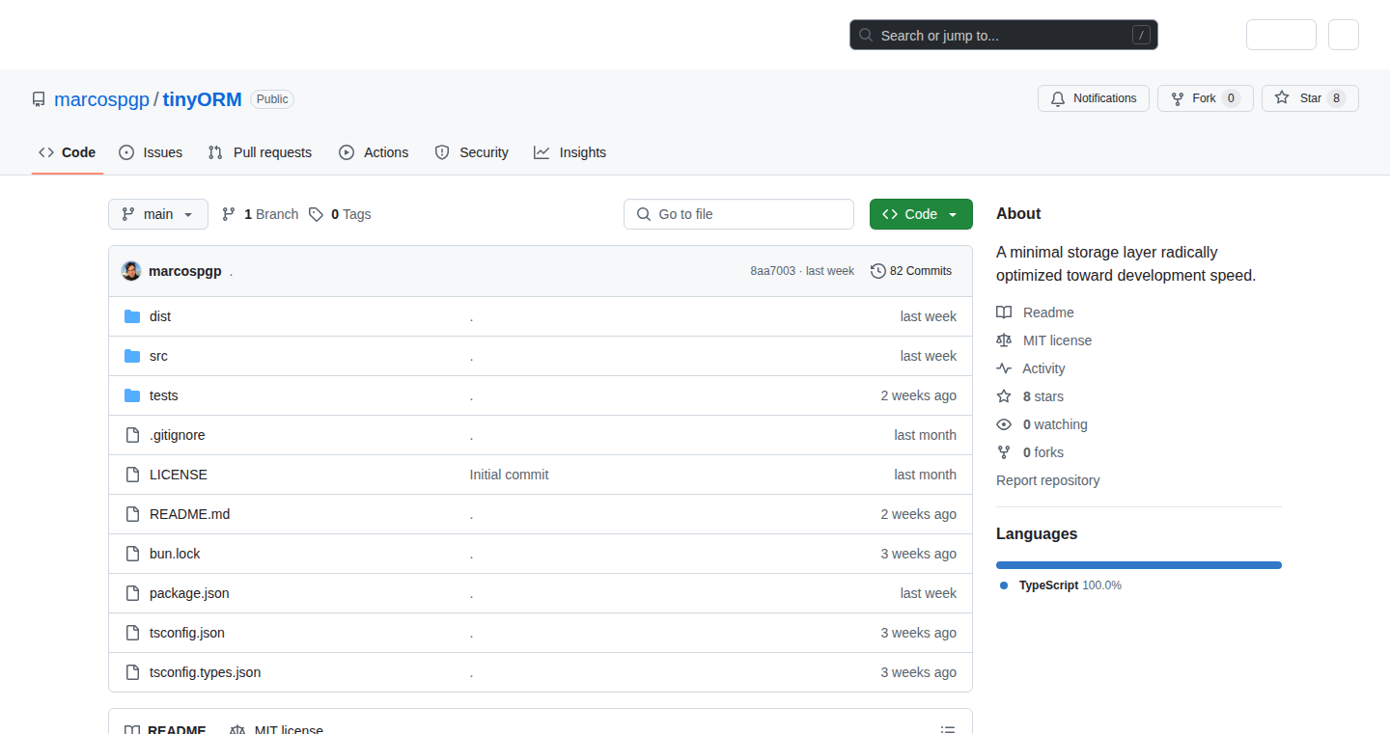Screen dimensions: 1390x734
Task: Click the Report repository link
Action: 1047,480
